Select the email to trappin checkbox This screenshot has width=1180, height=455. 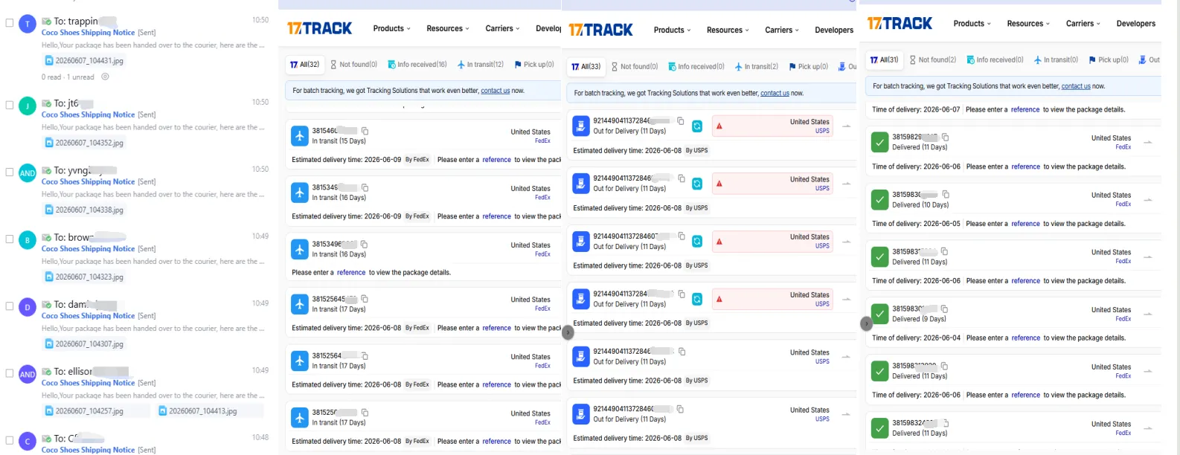tap(10, 23)
